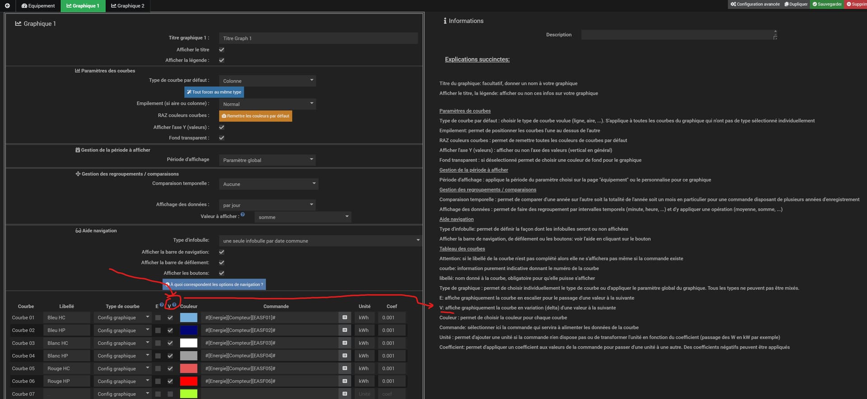Open command picker for Courbe 03 row
This screenshot has width=867, height=399.
[345, 343]
